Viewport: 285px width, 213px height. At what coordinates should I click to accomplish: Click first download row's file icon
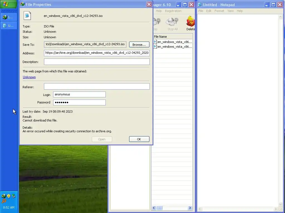[x=155, y=42]
